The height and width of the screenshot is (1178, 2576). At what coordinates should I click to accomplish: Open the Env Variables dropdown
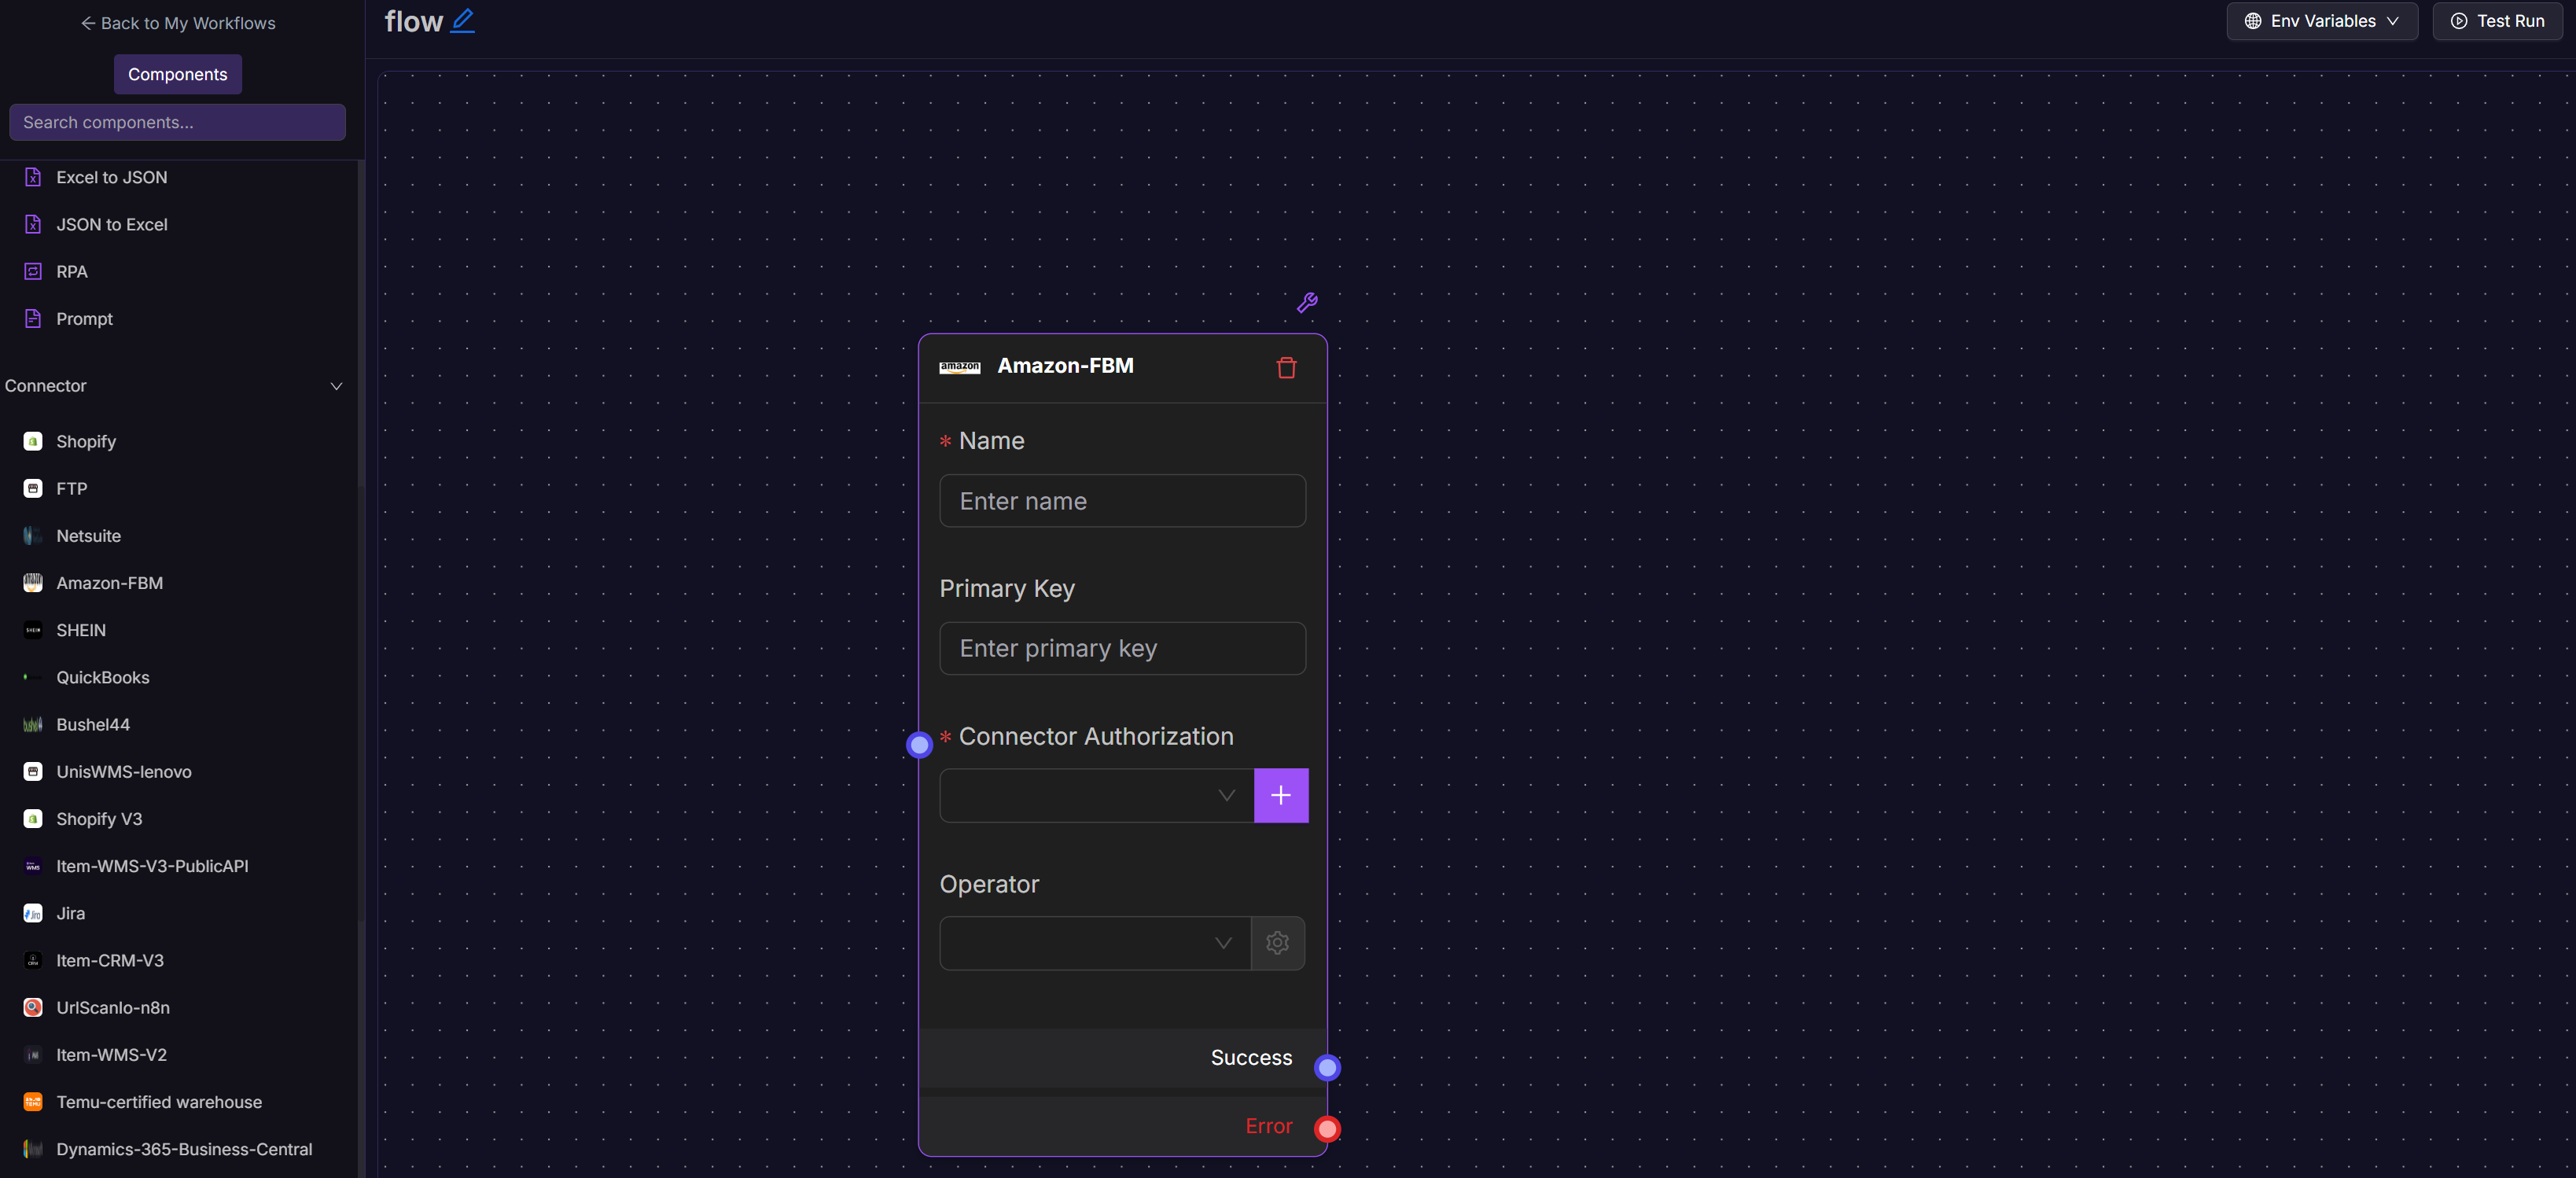coord(2321,21)
